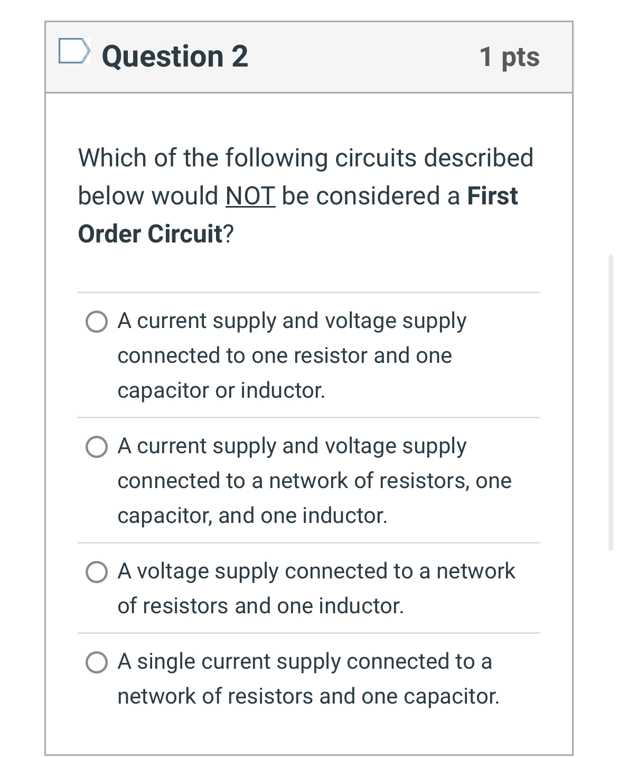Click the underlined word NOT in the question

point(250,195)
